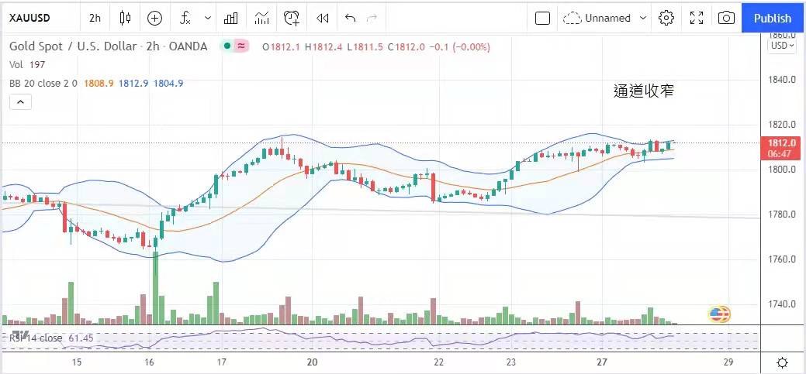Screen dimensions: 806x374
Task: Open the financials bar chart icon
Action: click(x=231, y=18)
